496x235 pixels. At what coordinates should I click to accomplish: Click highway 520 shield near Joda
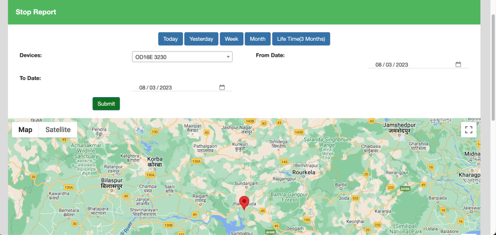[x=355, y=198]
